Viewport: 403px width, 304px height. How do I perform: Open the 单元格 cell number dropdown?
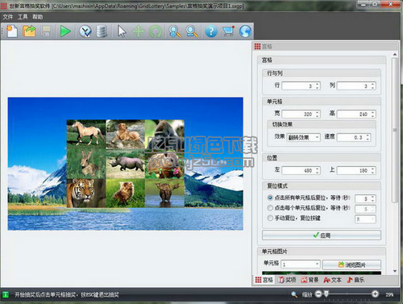[x=301, y=264]
